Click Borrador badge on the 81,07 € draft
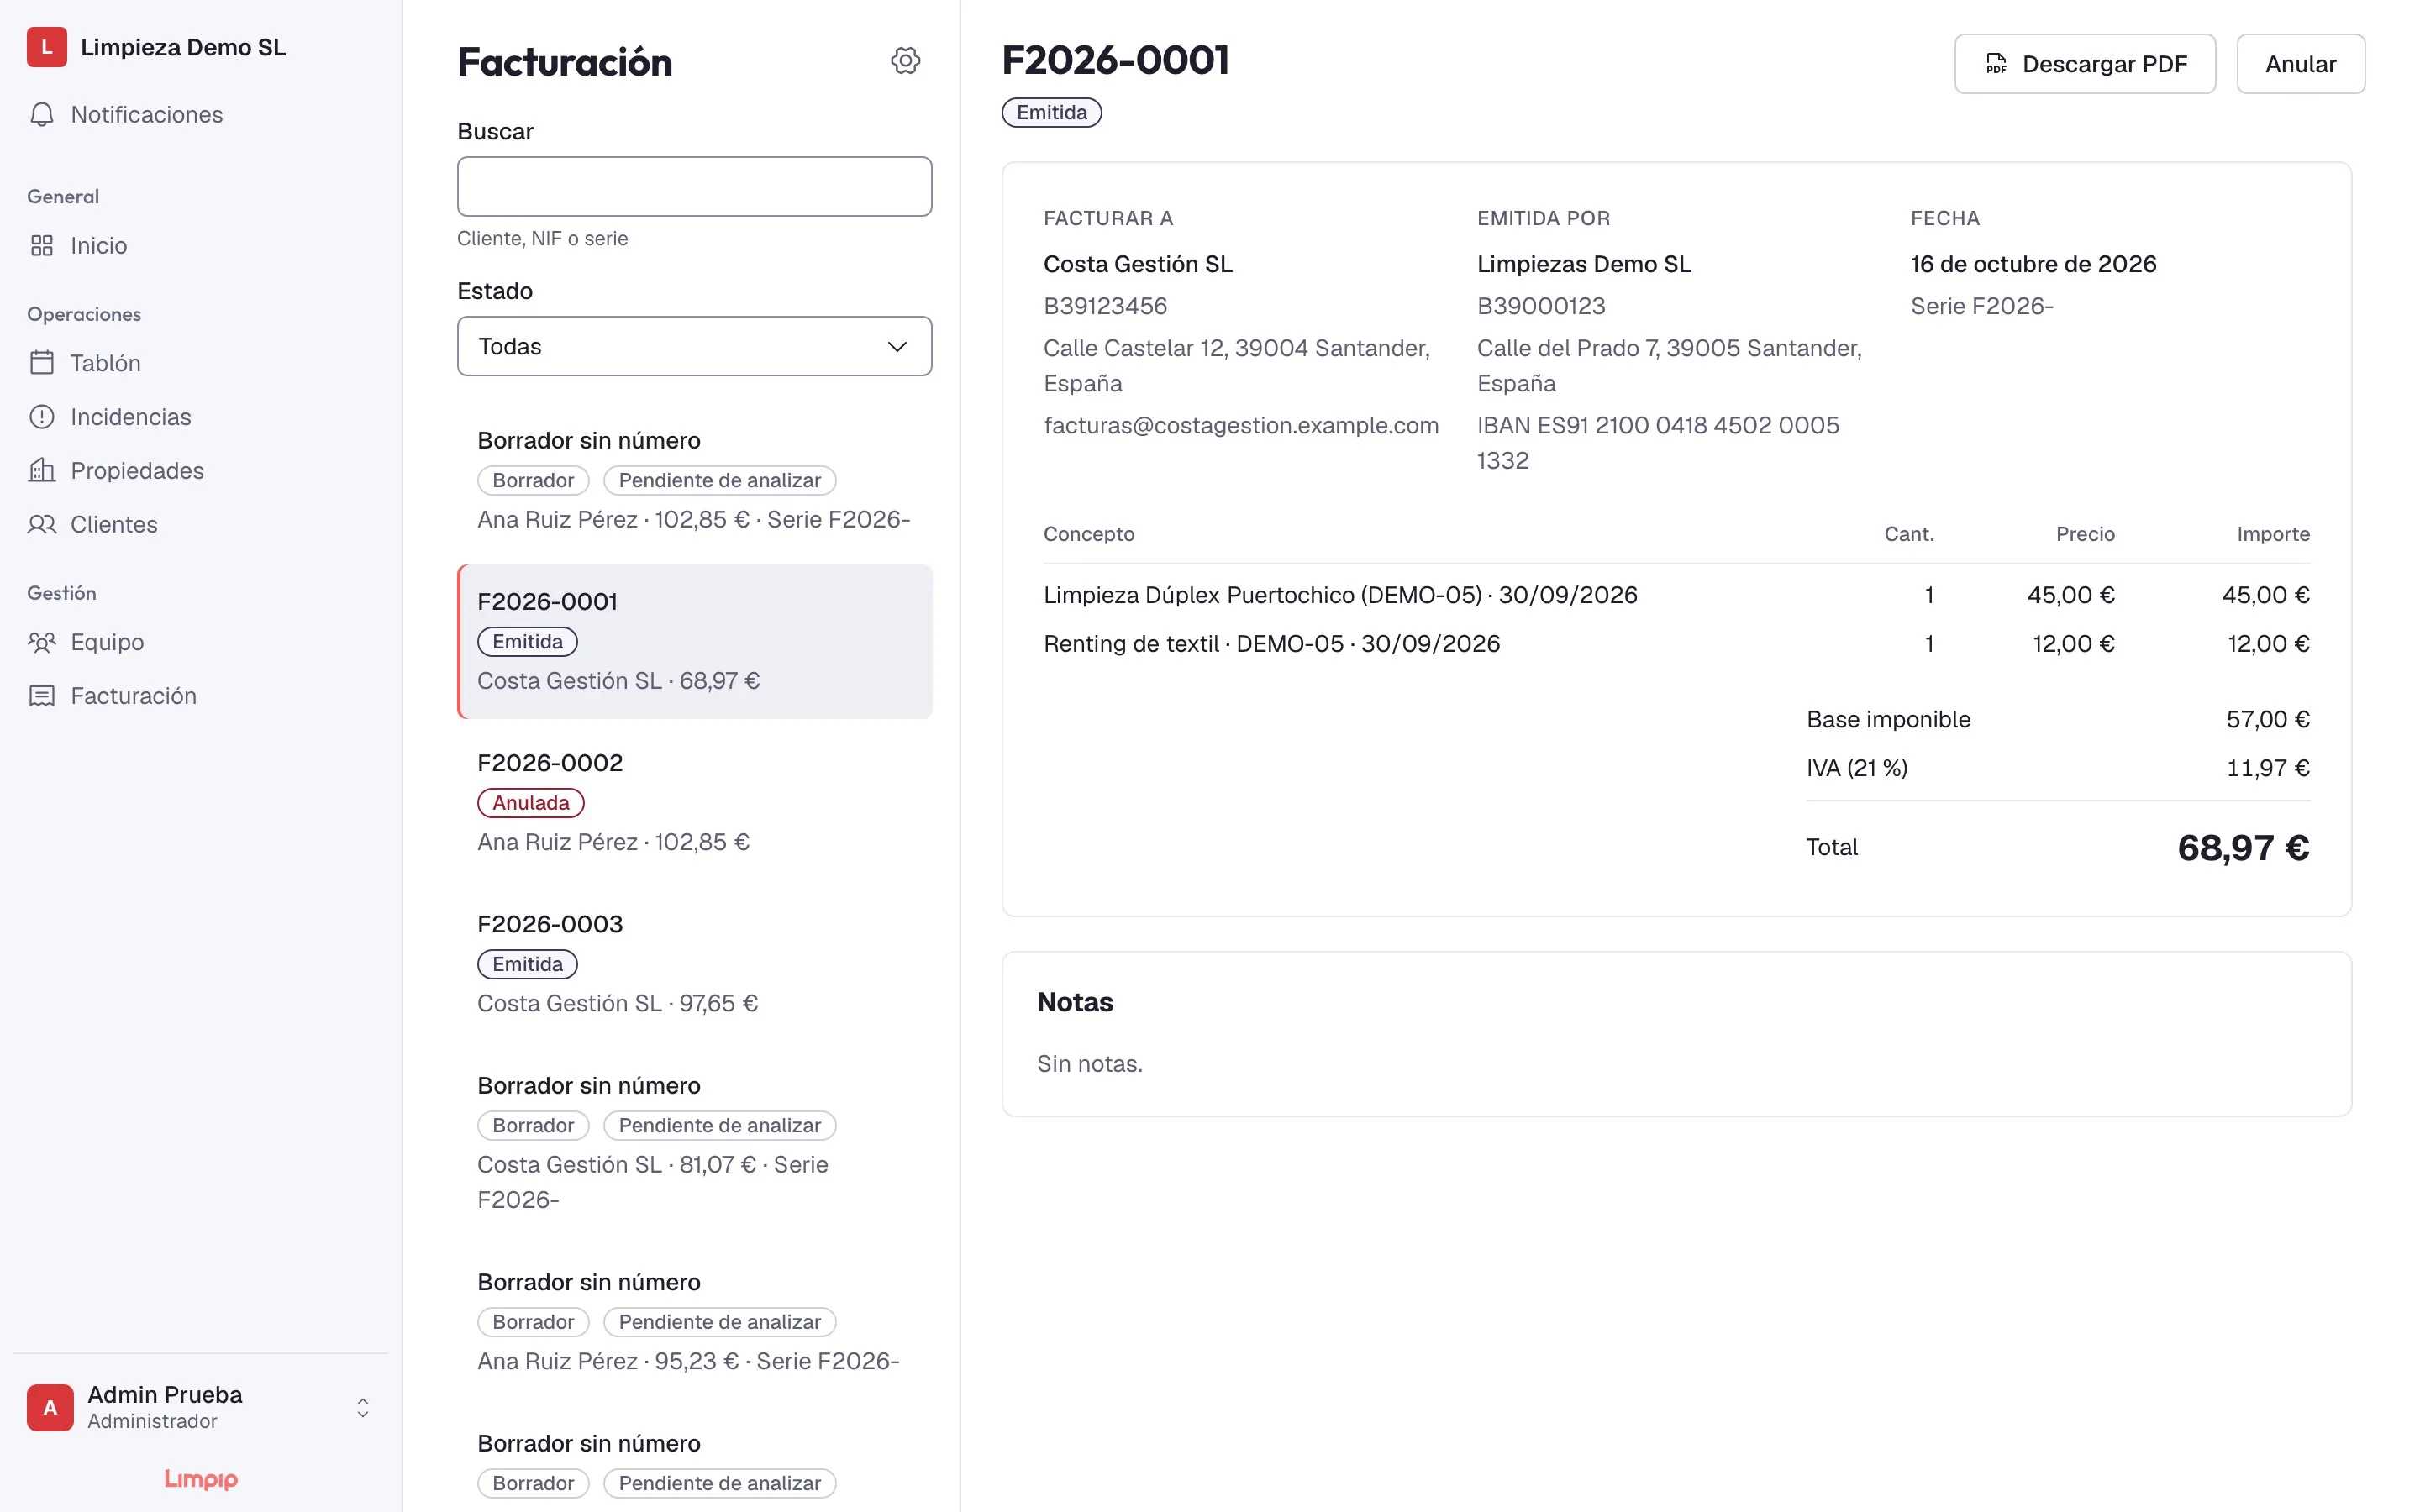The height and width of the screenshot is (1512, 2420). coord(533,1125)
